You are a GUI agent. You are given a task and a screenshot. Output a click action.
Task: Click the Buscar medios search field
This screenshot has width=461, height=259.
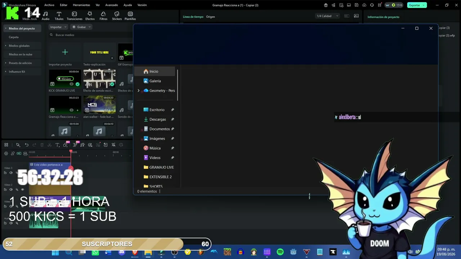(90, 35)
